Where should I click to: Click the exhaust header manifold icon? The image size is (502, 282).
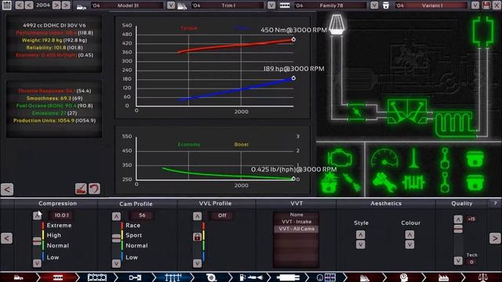[453, 124]
